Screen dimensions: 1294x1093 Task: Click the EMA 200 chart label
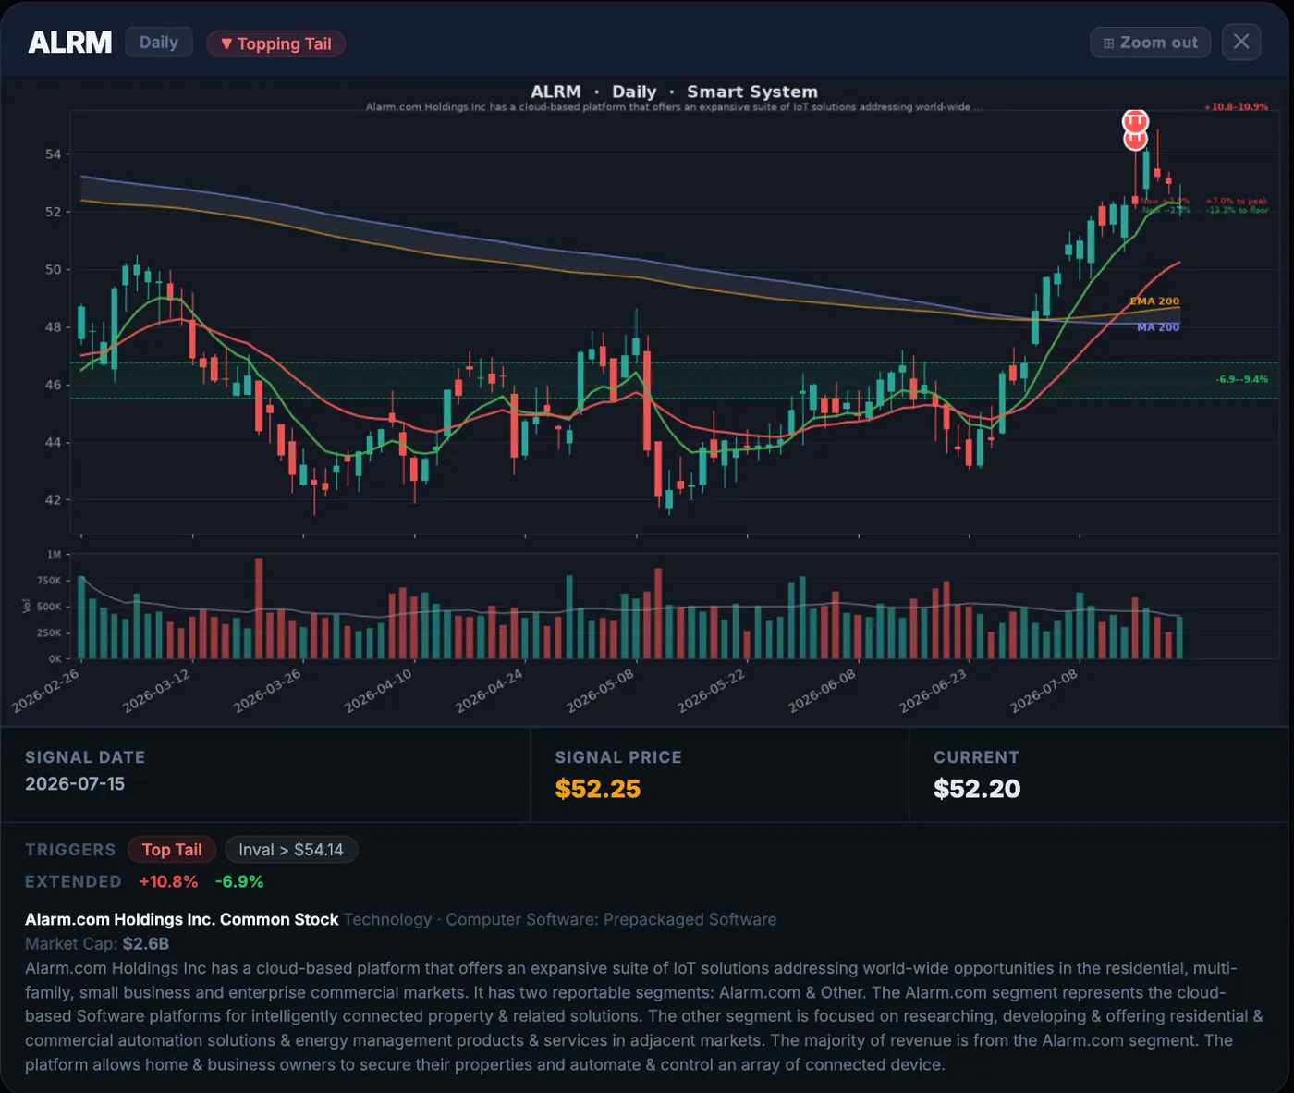1154,301
